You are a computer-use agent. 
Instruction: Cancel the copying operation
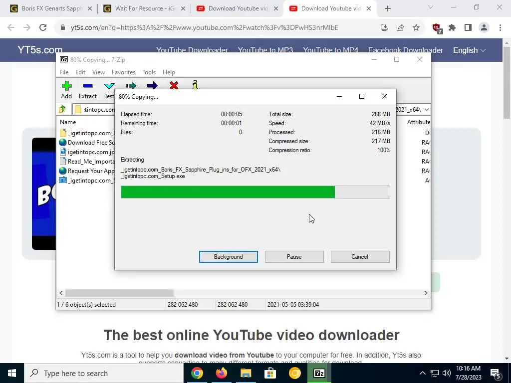click(360, 257)
